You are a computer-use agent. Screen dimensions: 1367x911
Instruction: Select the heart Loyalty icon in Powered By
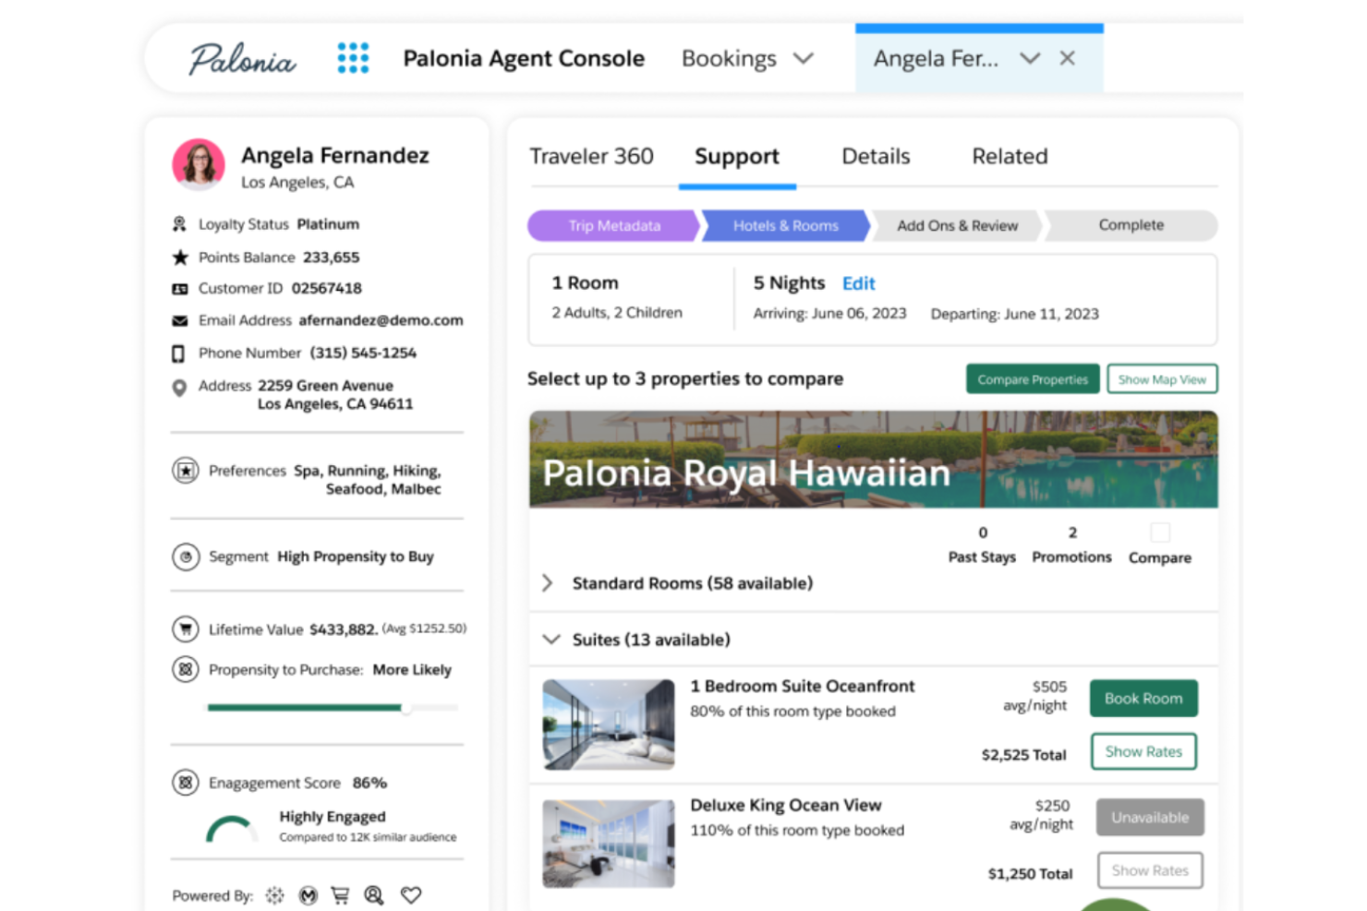[x=410, y=894]
